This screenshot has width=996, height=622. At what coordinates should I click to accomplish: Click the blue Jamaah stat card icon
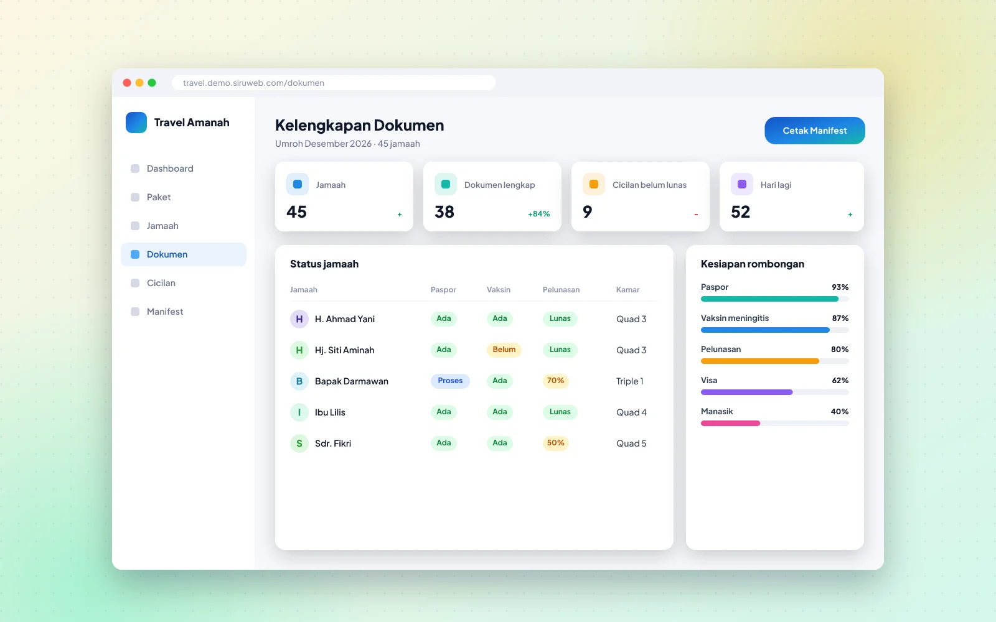(298, 184)
